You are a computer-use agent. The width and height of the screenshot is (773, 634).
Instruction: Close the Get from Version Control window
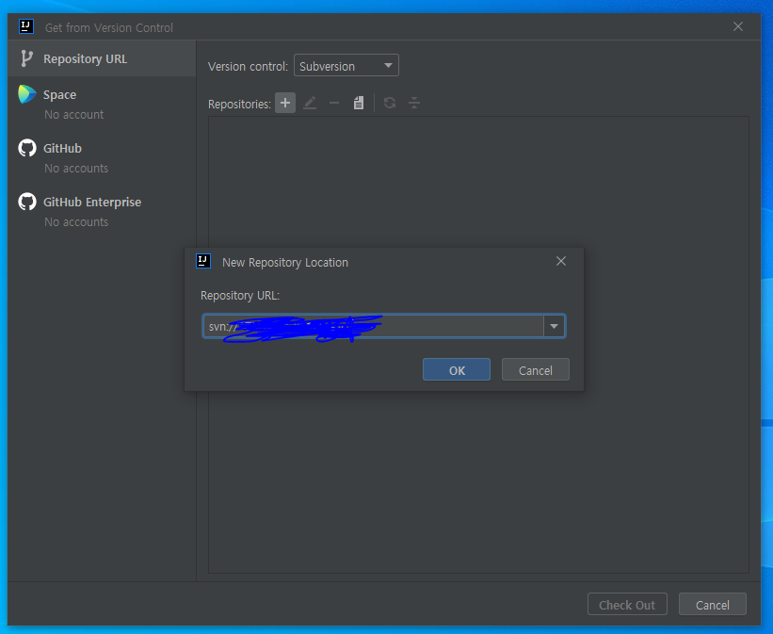(x=738, y=26)
